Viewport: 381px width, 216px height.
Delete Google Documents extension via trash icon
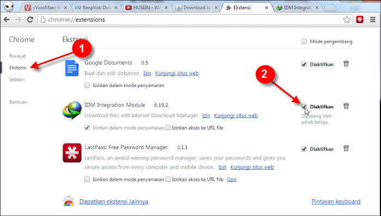click(x=346, y=64)
